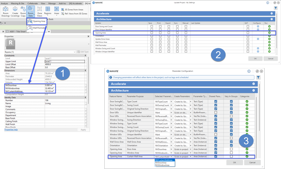This screenshot has width=281, height=169.
Task: Select NVWindowArea in dropdown list
Action: 165,165
